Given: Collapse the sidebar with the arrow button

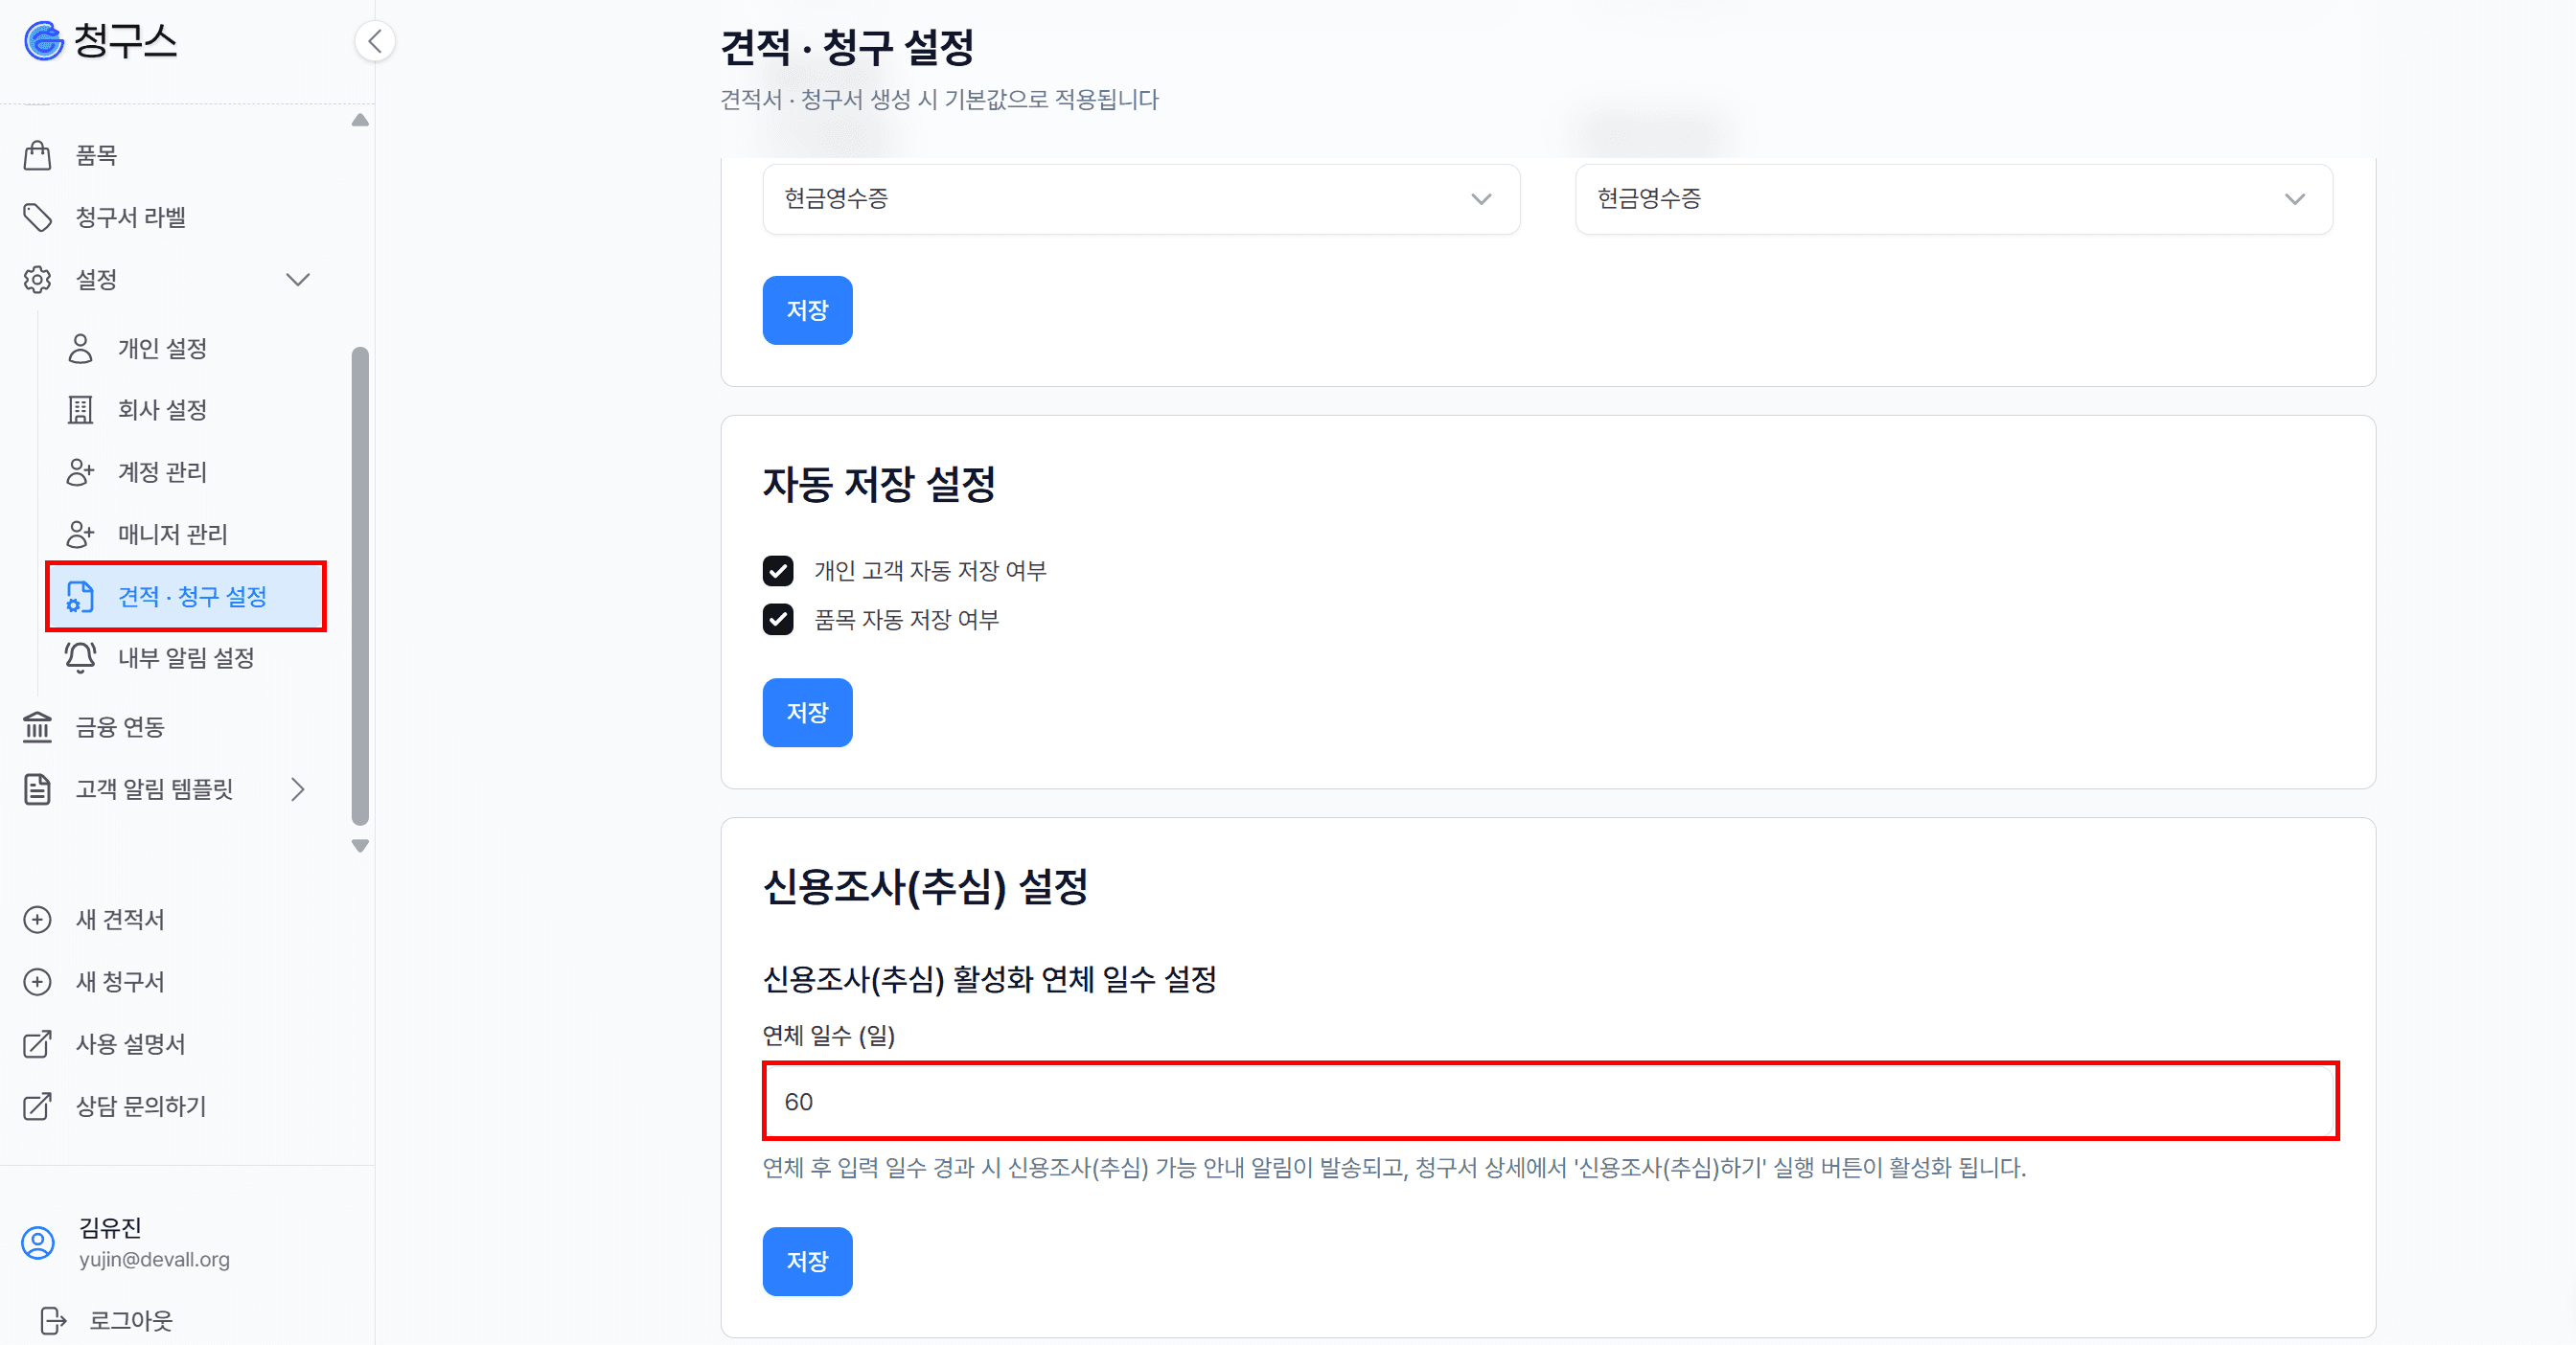Looking at the screenshot, I should coord(375,42).
